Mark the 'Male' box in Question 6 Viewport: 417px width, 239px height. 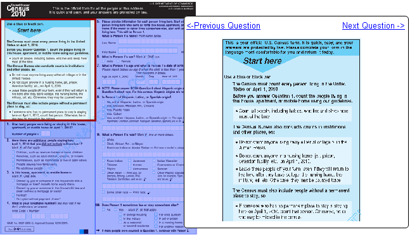pos(104,61)
